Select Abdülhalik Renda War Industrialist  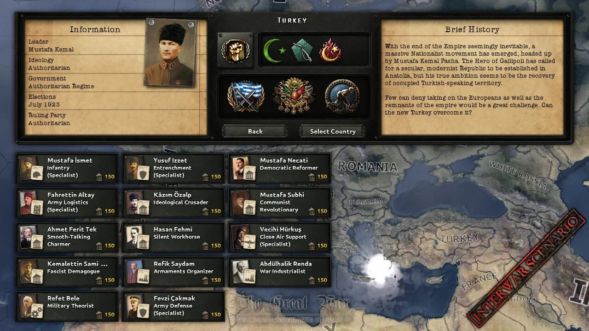click(x=280, y=272)
